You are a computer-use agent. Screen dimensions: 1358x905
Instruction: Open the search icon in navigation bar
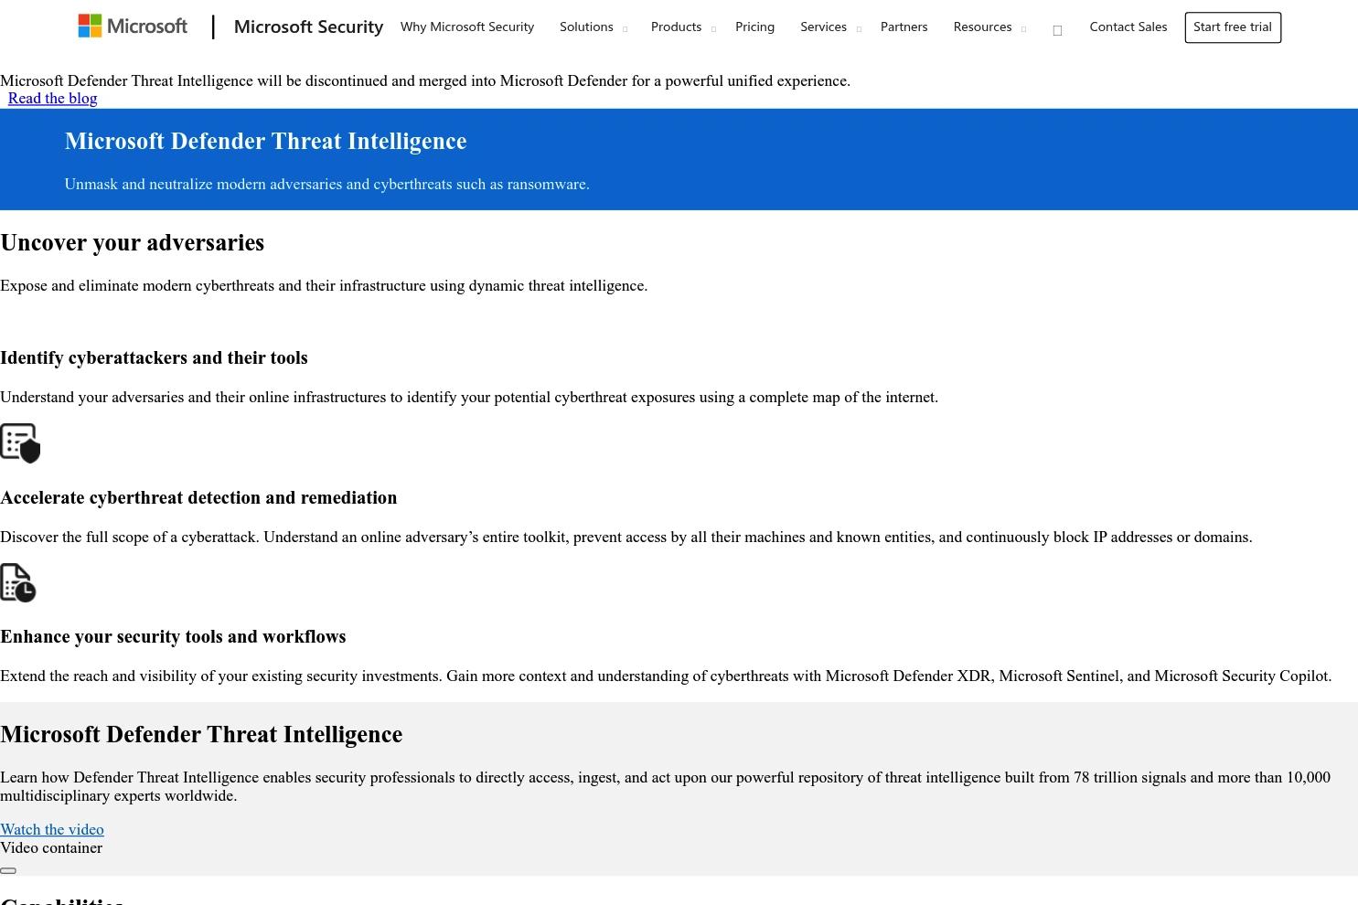tap(1057, 30)
